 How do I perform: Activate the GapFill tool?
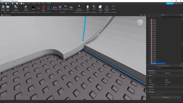60,8
